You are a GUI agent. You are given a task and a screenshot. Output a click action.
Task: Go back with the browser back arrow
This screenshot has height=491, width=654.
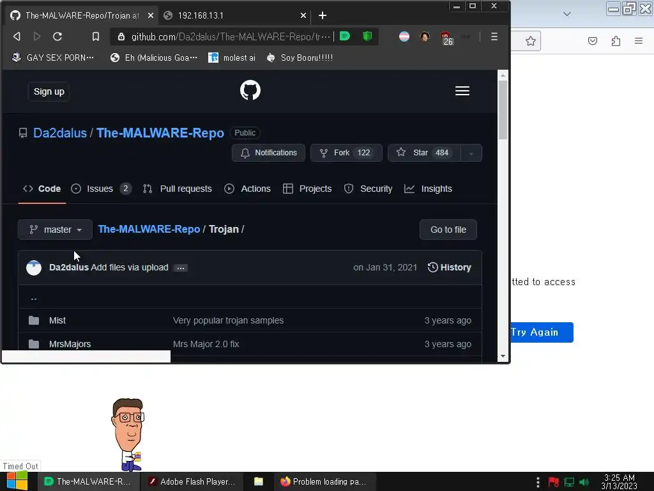17,36
